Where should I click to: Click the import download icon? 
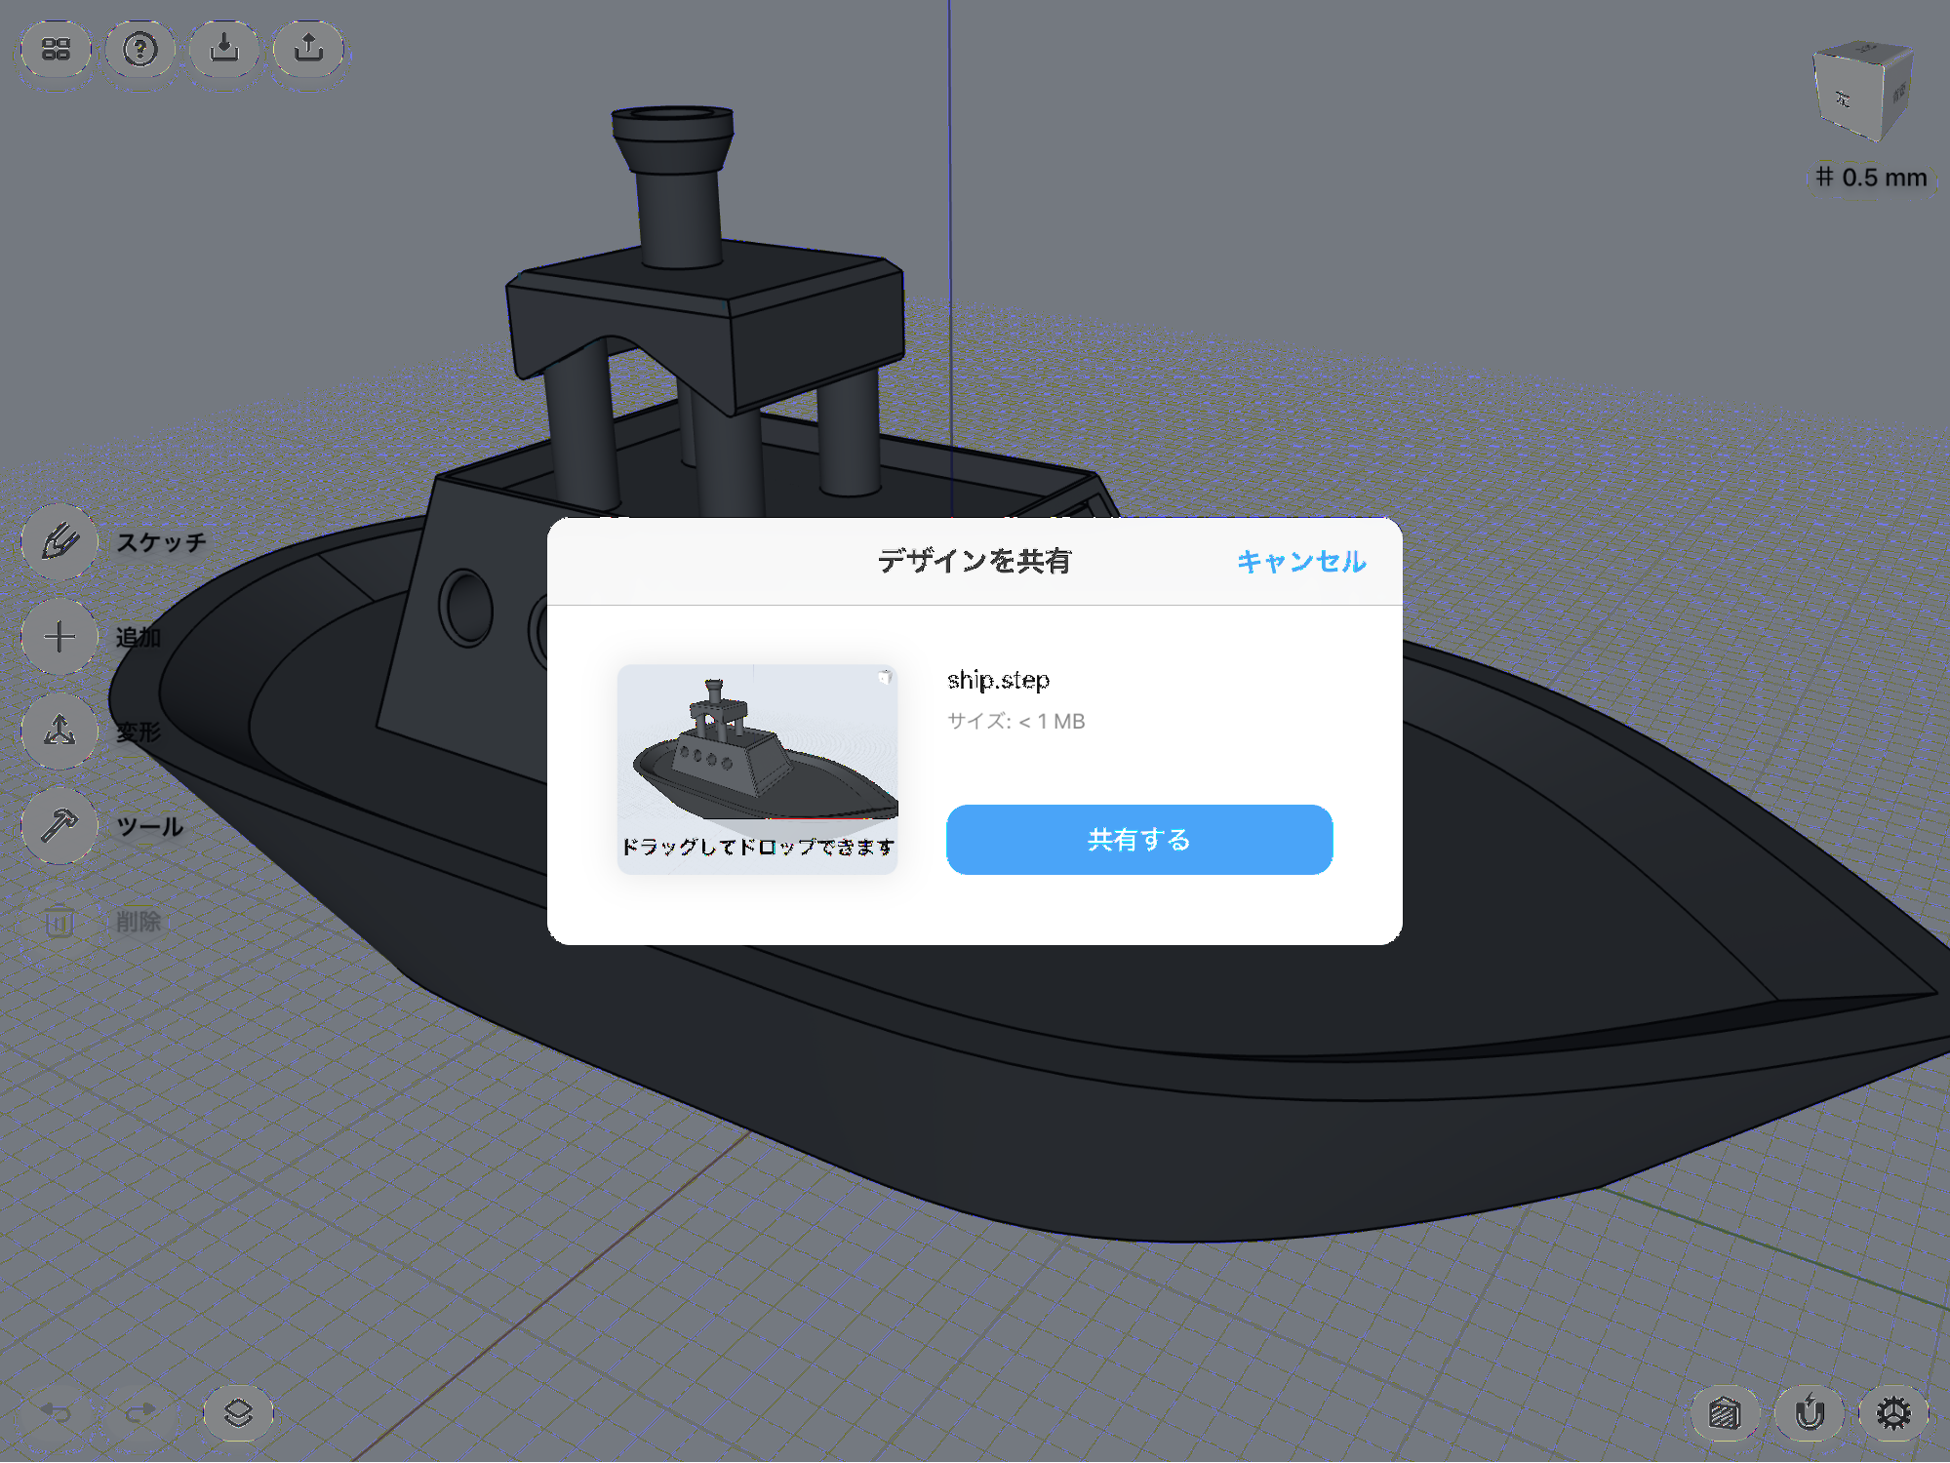click(x=224, y=49)
